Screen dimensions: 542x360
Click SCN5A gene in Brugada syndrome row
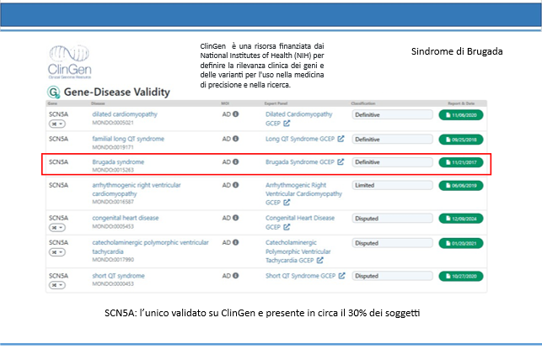click(58, 161)
